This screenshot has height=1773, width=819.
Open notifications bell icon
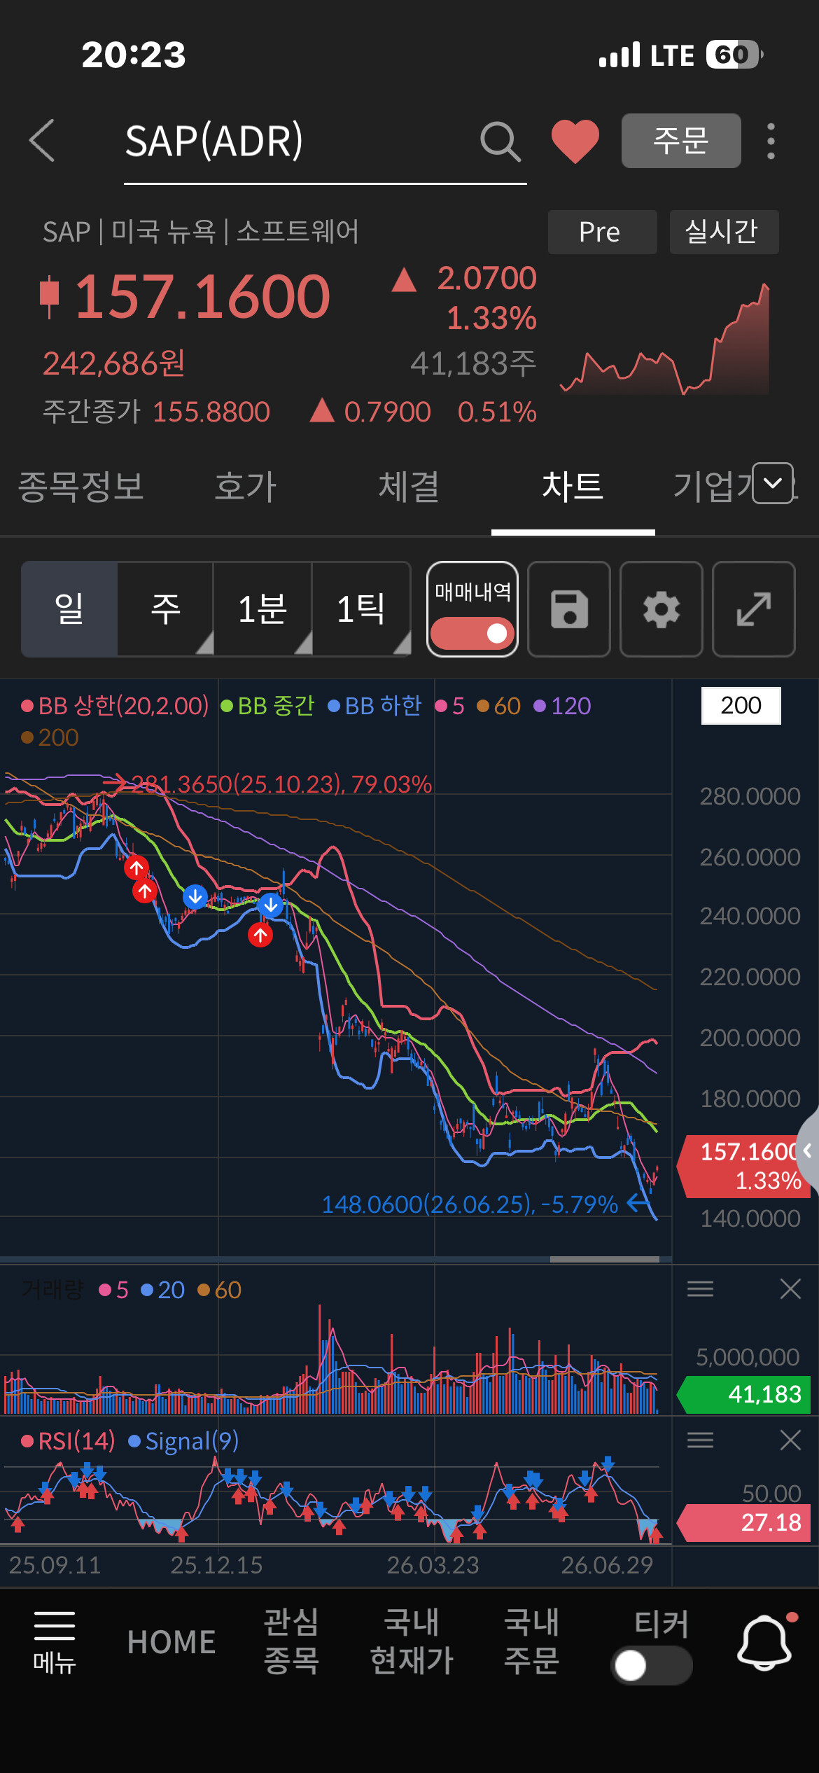[765, 1642]
